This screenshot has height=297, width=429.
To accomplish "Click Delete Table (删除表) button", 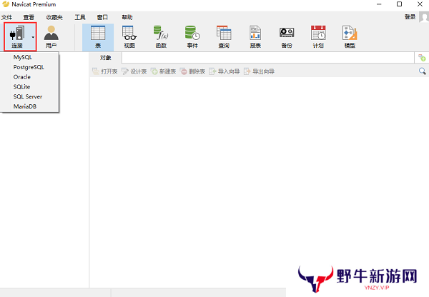I will click(192, 71).
